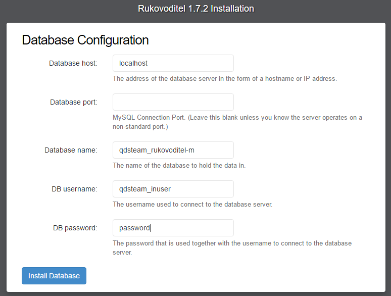Click the MySQL Connection Port hint text

point(237,118)
